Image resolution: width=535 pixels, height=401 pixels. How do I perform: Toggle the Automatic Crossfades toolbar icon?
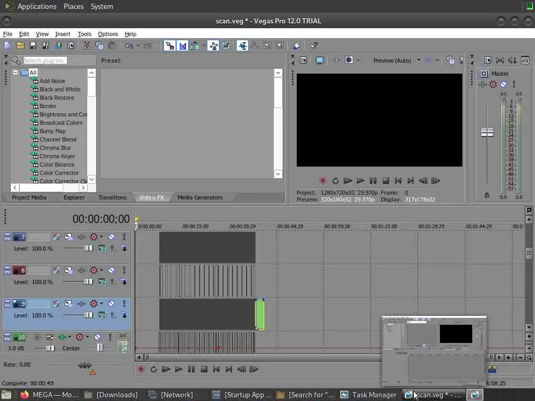[x=182, y=45]
